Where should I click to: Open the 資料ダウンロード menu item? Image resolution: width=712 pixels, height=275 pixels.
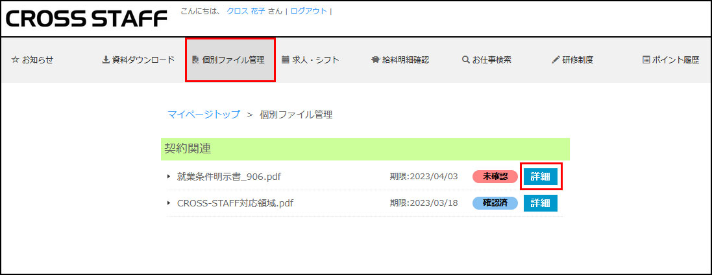coord(138,60)
